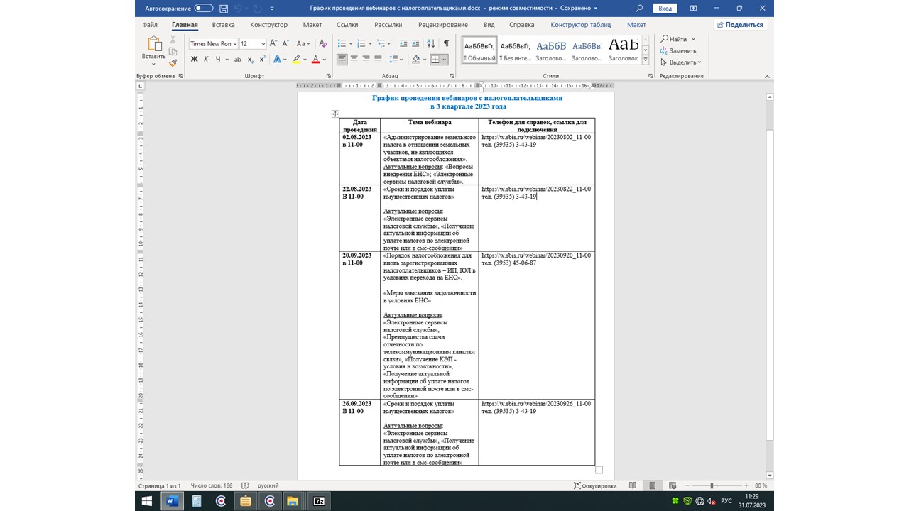The width and height of the screenshot is (909, 511).
Task: Switch to the Вставка tab
Action: (x=223, y=25)
